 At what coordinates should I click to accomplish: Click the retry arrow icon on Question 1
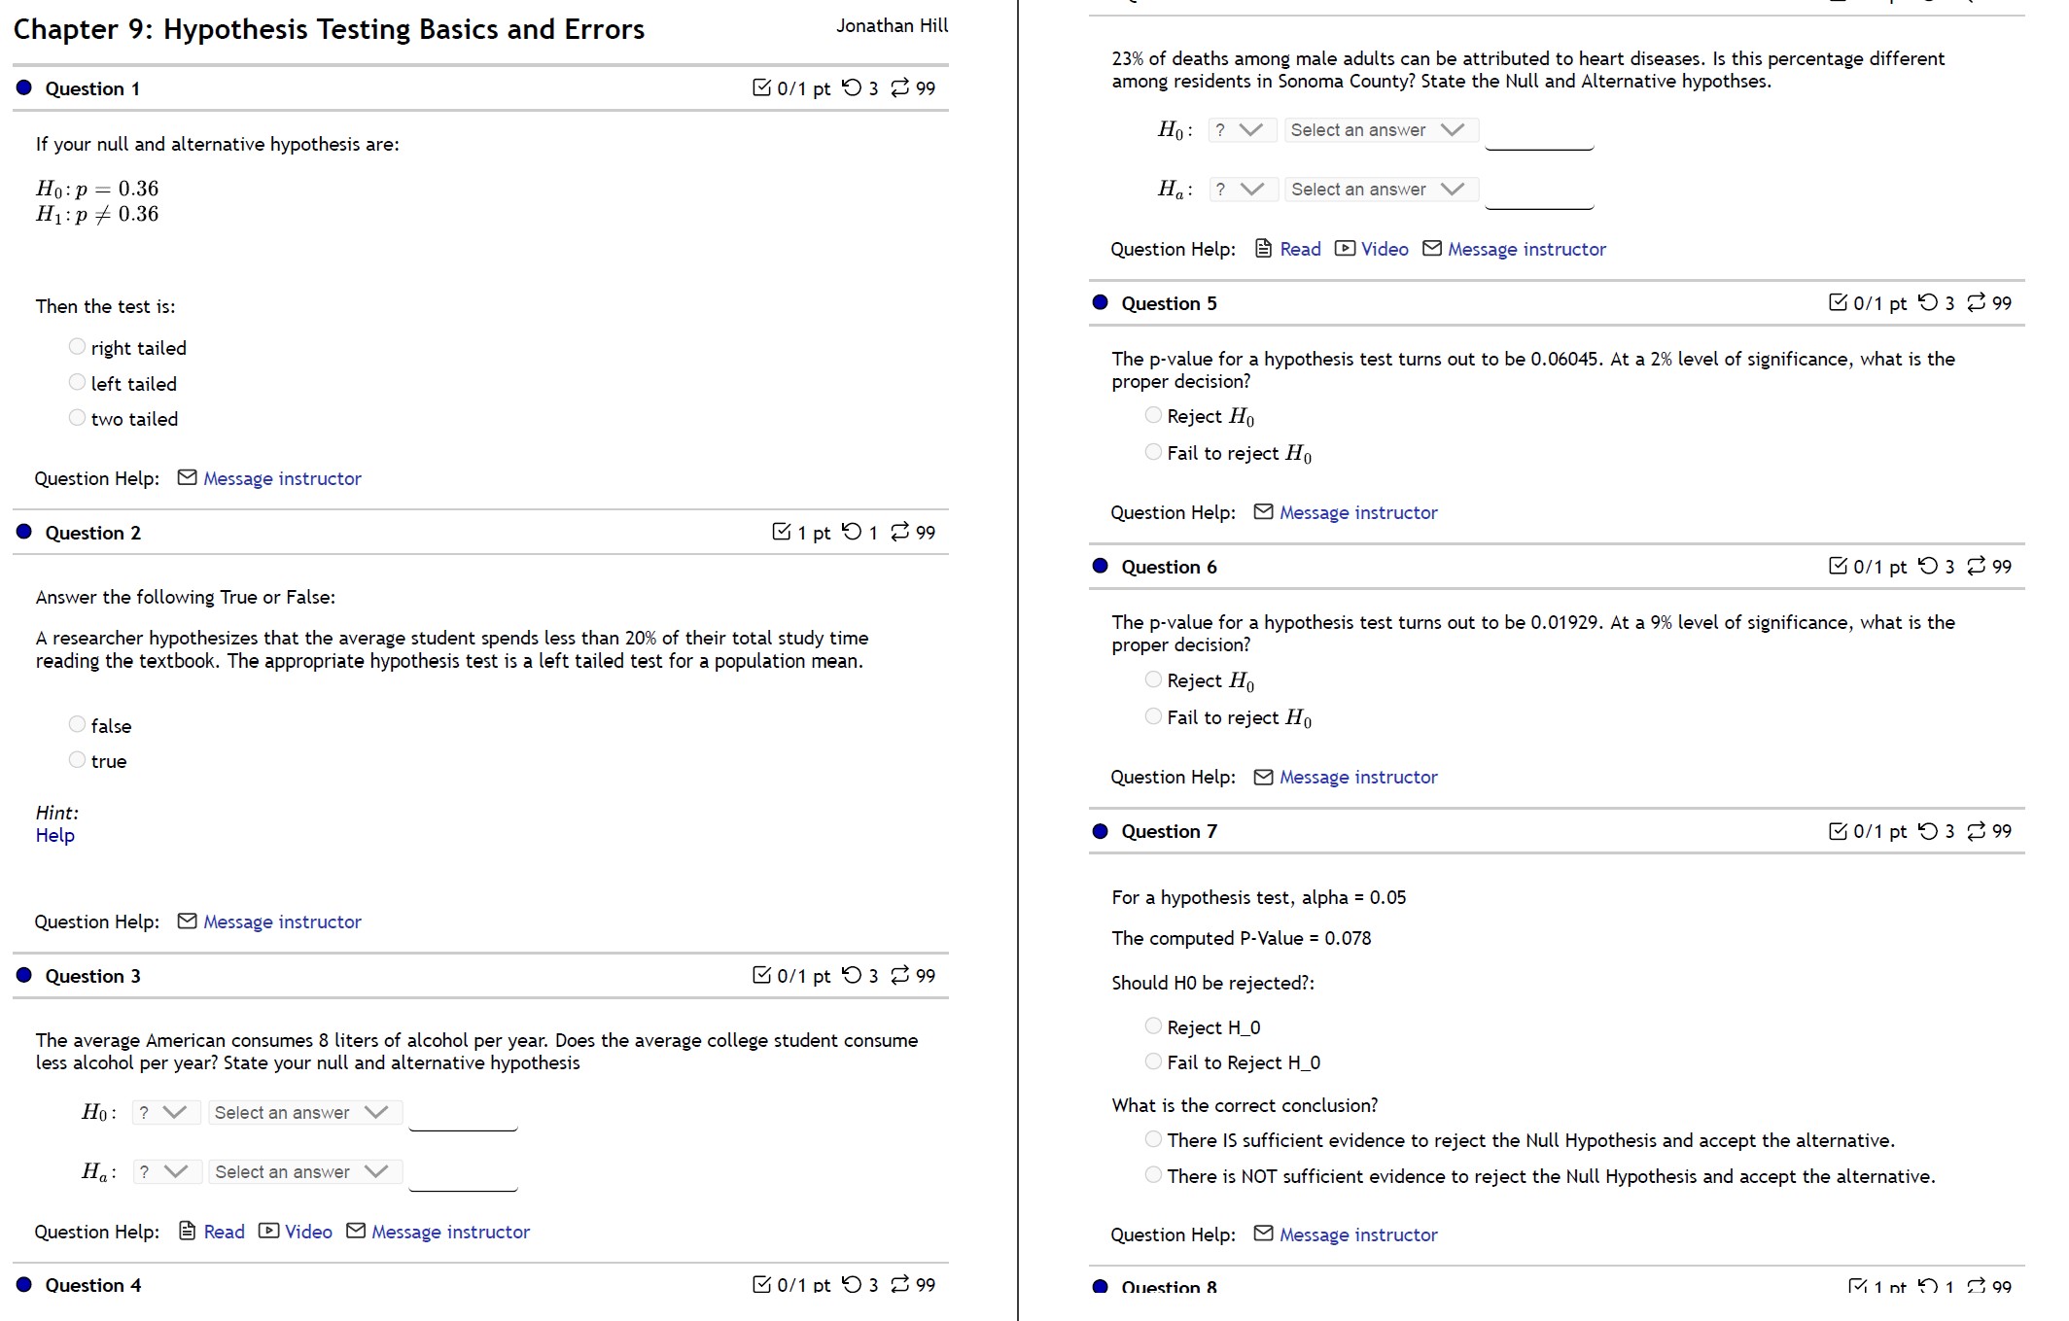click(x=850, y=88)
